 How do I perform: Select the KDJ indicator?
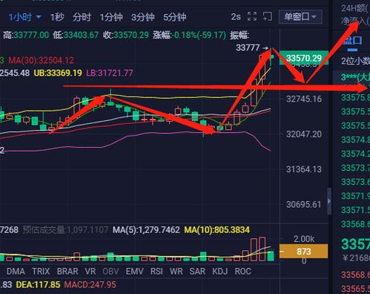click(220, 272)
